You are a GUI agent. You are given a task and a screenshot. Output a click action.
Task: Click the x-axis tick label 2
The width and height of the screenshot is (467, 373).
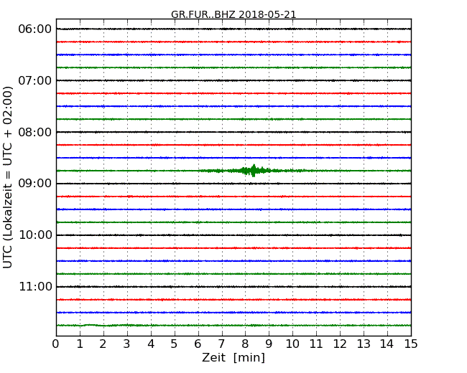tap(103, 344)
